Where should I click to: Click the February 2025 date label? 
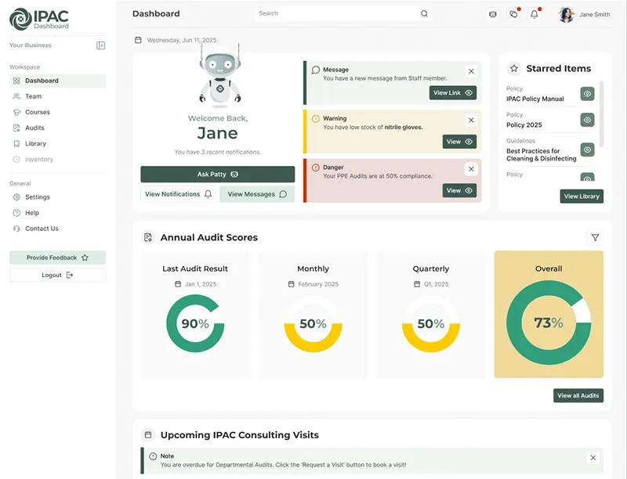tap(318, 284)
